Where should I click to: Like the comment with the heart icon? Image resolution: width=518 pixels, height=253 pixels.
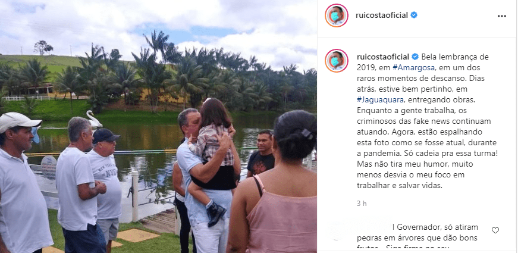495,230
